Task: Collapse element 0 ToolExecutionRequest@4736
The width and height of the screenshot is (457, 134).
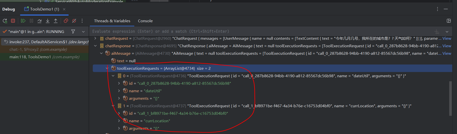Action: [113, 76]
